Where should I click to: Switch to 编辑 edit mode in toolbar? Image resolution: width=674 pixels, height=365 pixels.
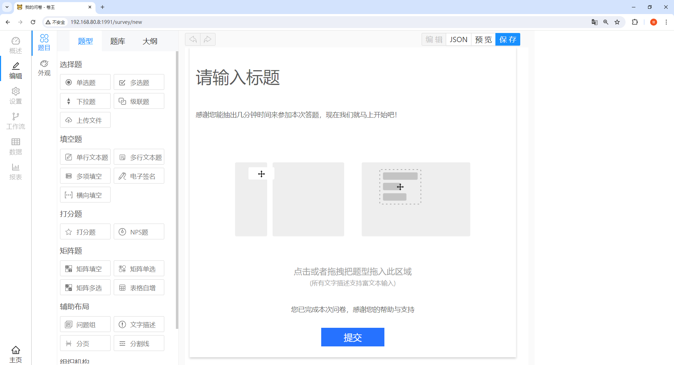click(x=434, y=39)
